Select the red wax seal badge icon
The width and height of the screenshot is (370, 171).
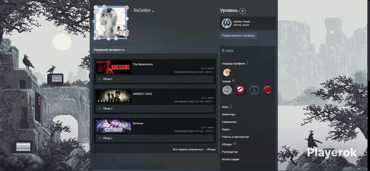[268, 90]
